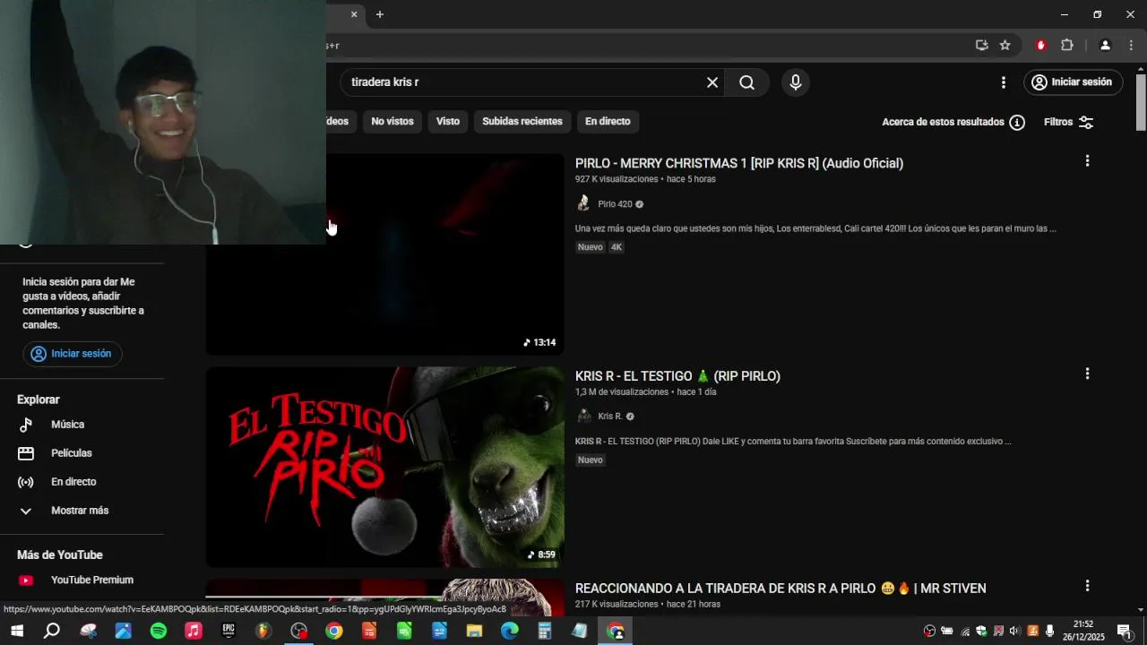Screen dimensions: 1147x645
Task: Open the dark 13:14 video thumbnail
Action: (x=385, y=254)
